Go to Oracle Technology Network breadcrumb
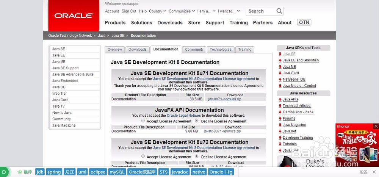Screen dimensions: 379x177 point(70,36)
